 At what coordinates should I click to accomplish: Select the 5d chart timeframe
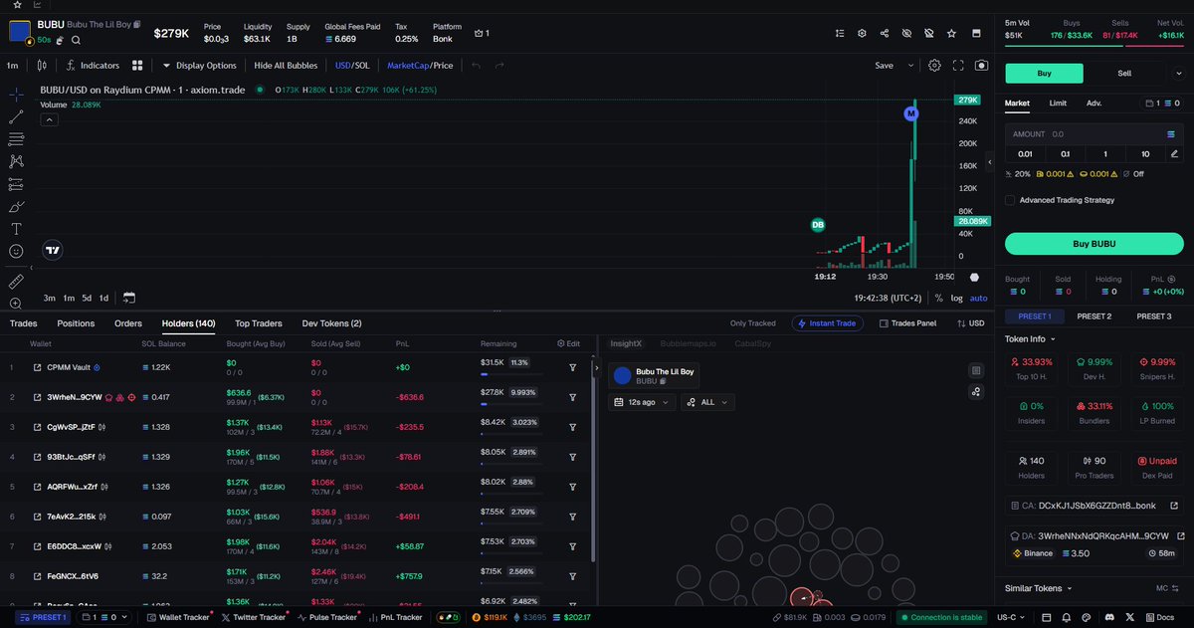click(87, 298)
